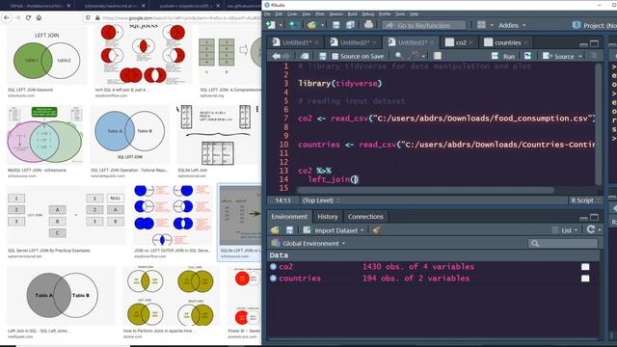
Task: Click the Save current document icon in main toolbar
Action: click(336, 25)
